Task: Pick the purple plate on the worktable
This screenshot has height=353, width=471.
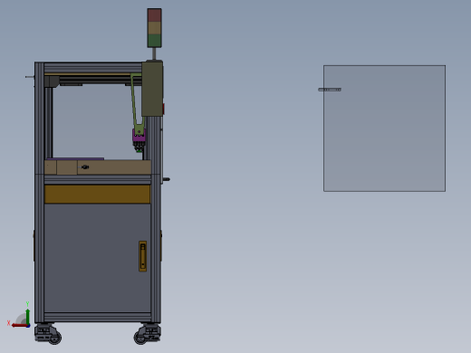Action: (75, 158)
